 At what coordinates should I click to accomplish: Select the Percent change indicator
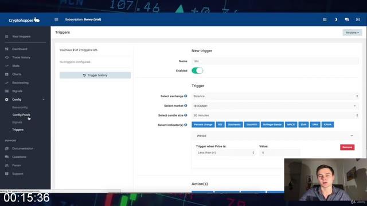[203, 125]
